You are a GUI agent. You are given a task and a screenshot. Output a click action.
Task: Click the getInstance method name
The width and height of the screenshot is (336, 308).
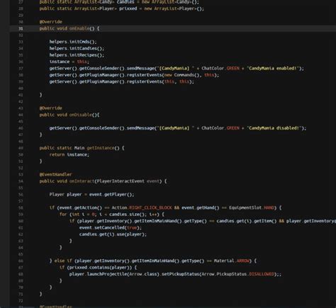tap(101, 148)
